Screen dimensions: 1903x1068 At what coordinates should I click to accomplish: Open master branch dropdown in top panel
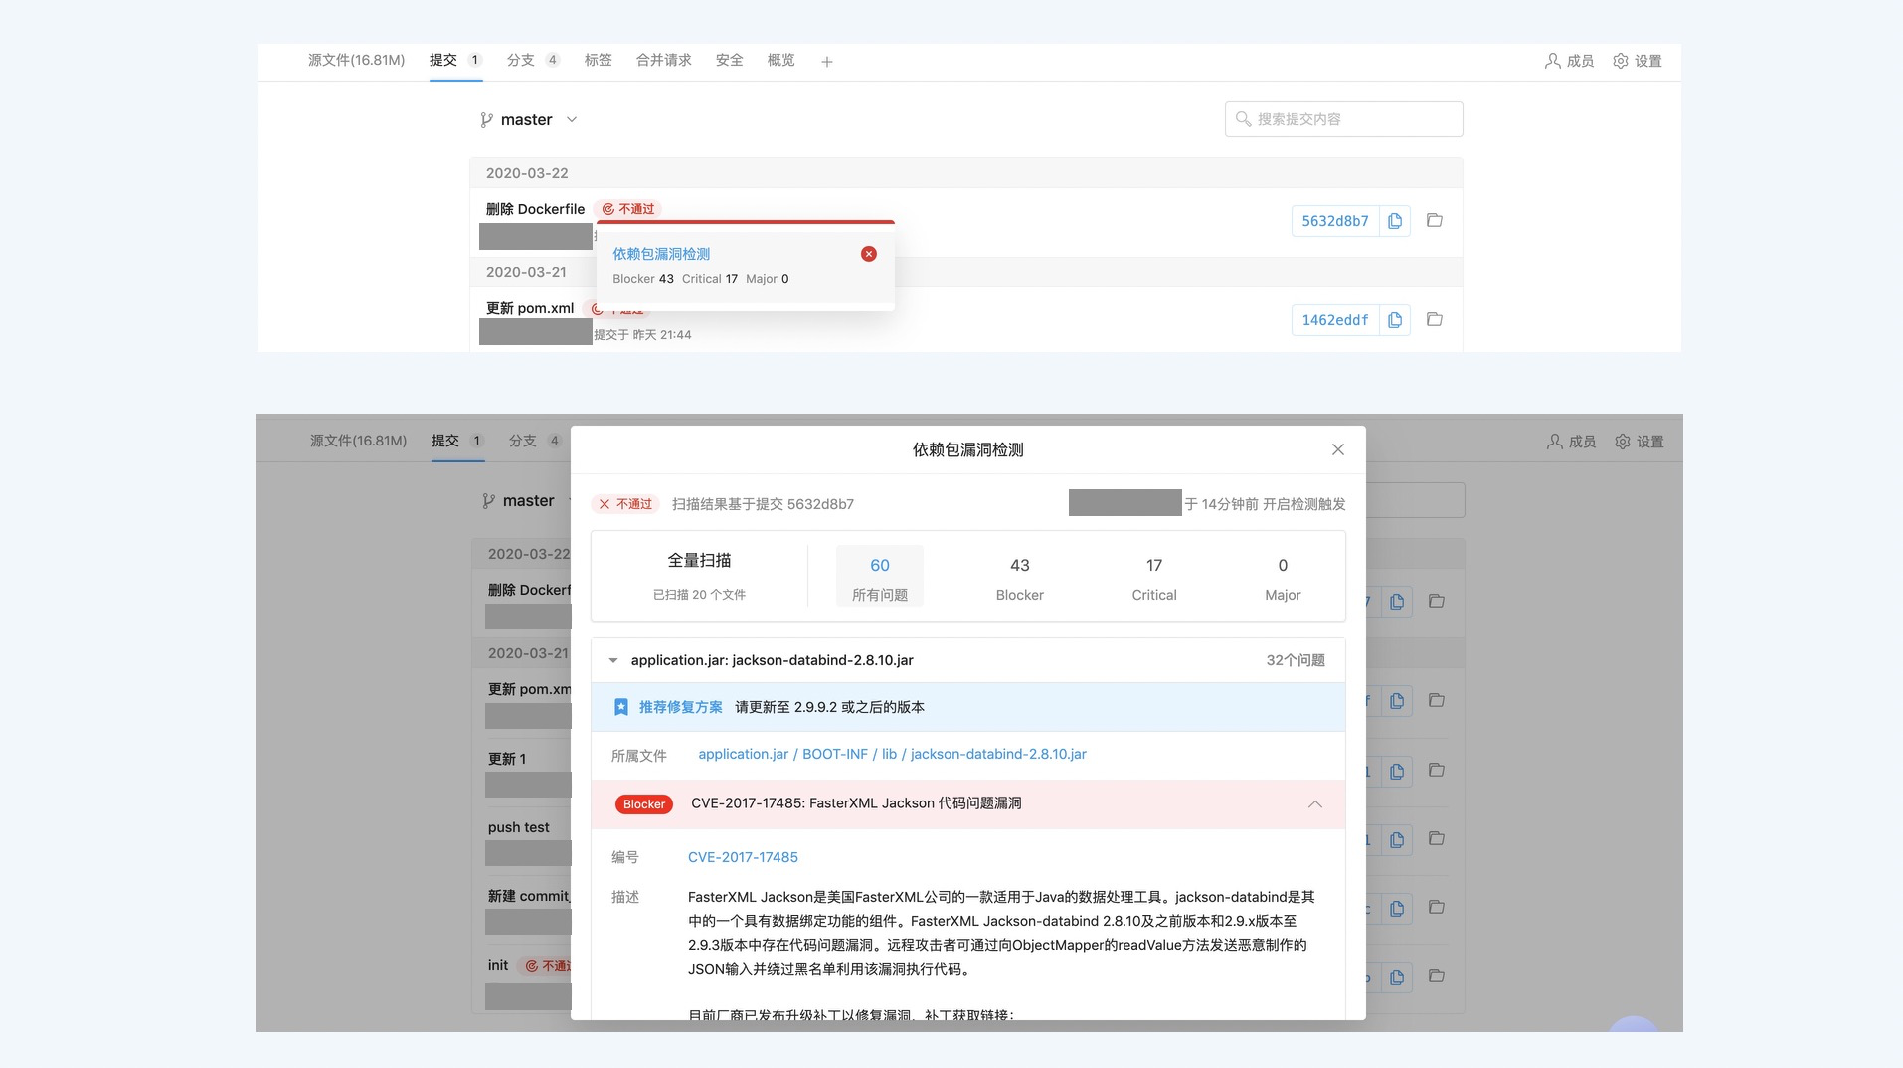(x=528, y=120)
